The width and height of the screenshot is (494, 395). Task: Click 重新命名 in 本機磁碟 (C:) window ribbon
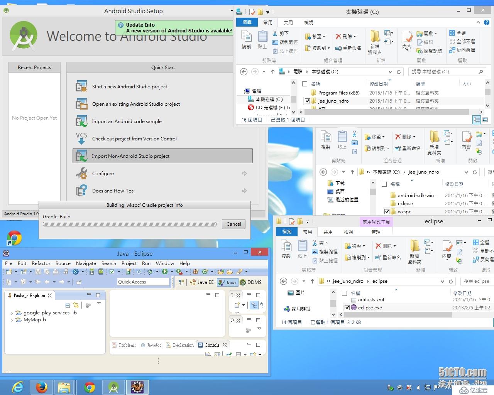tap(348, 48)
